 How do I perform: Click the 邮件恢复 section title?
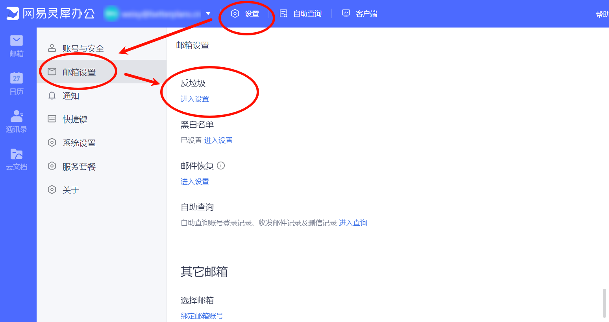tap(197, 166)
